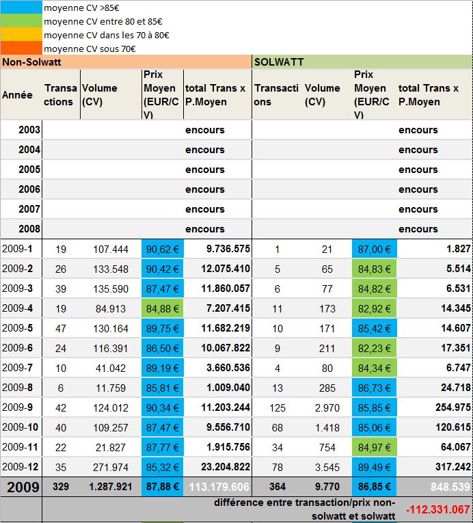Click the 2003 year row label

point(21,130)
